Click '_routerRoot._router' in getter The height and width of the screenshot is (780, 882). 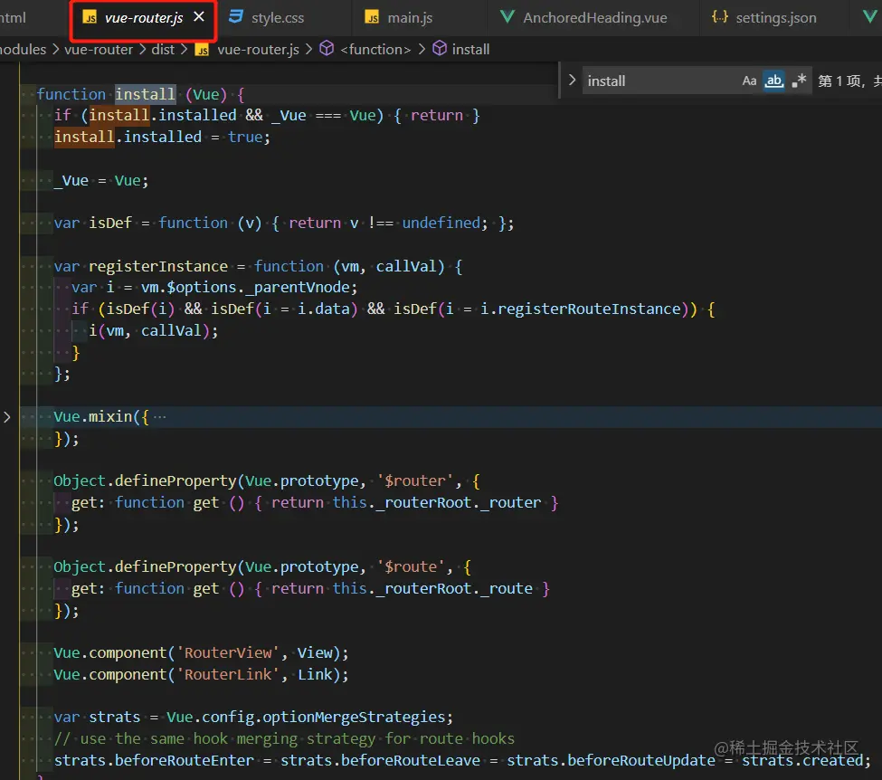[x=459, y=502]
